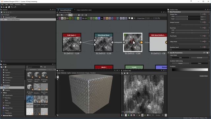
Task: Click the Random Seed value field
Action: 190,50
